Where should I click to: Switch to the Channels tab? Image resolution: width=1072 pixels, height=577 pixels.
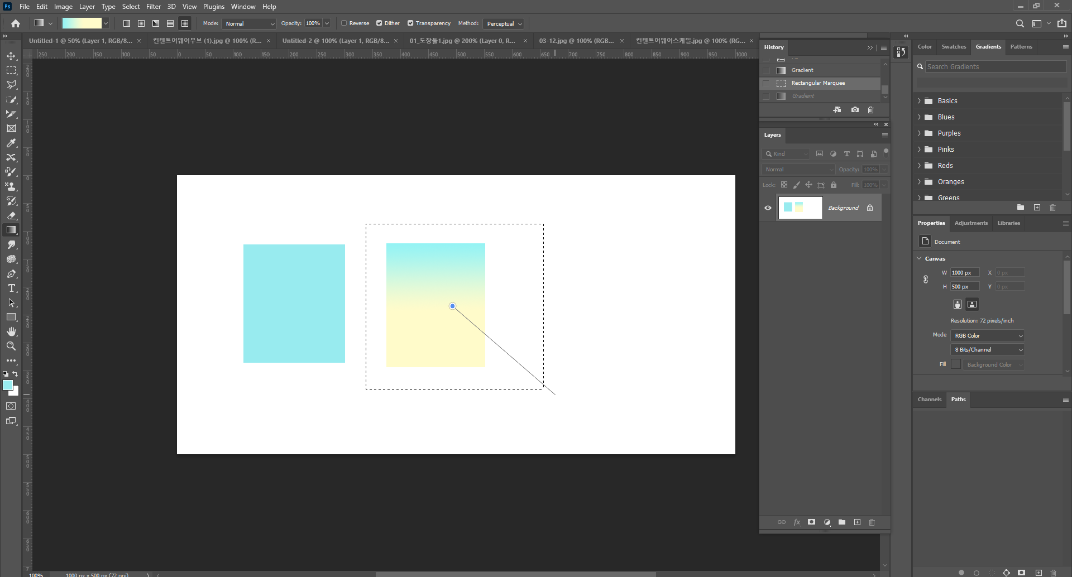(x=930, y=400)
